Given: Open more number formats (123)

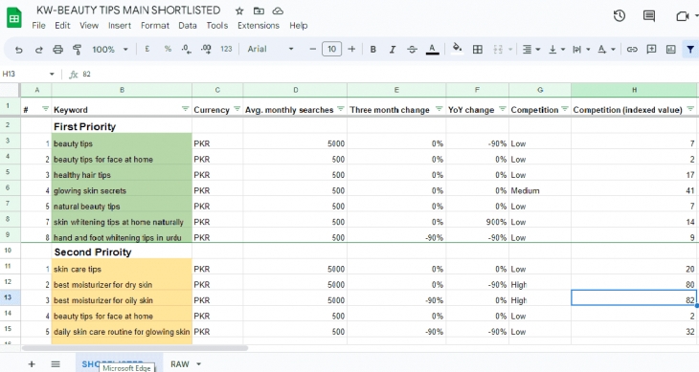Looking at the screenshot, I should (226, 49).
